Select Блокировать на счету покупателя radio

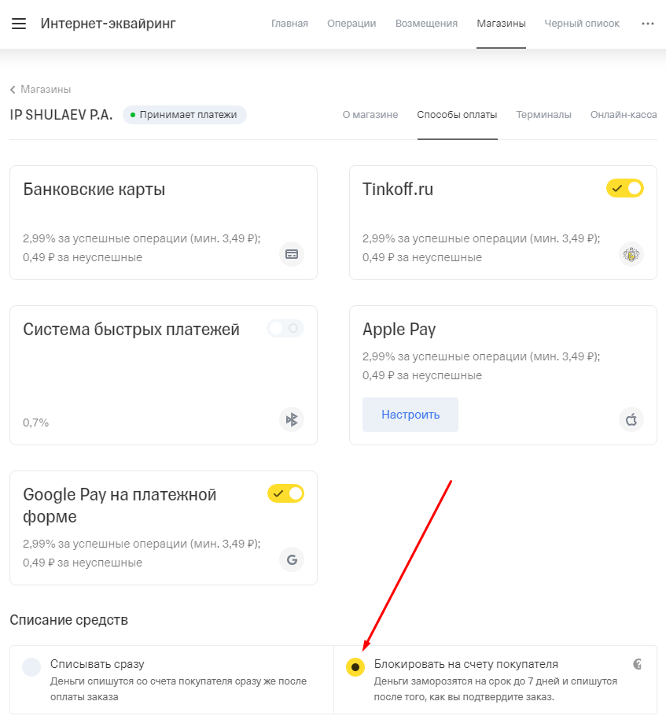tap(355, 667)
